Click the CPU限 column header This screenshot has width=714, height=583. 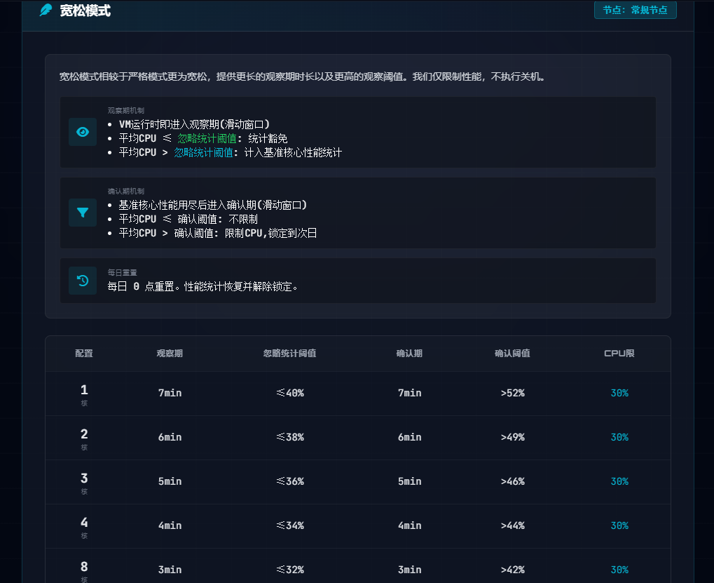(x=619, y=354)
